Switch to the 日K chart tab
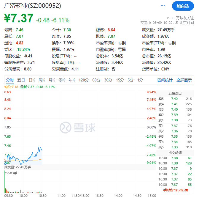199x198 pixels. click(32, 80)
